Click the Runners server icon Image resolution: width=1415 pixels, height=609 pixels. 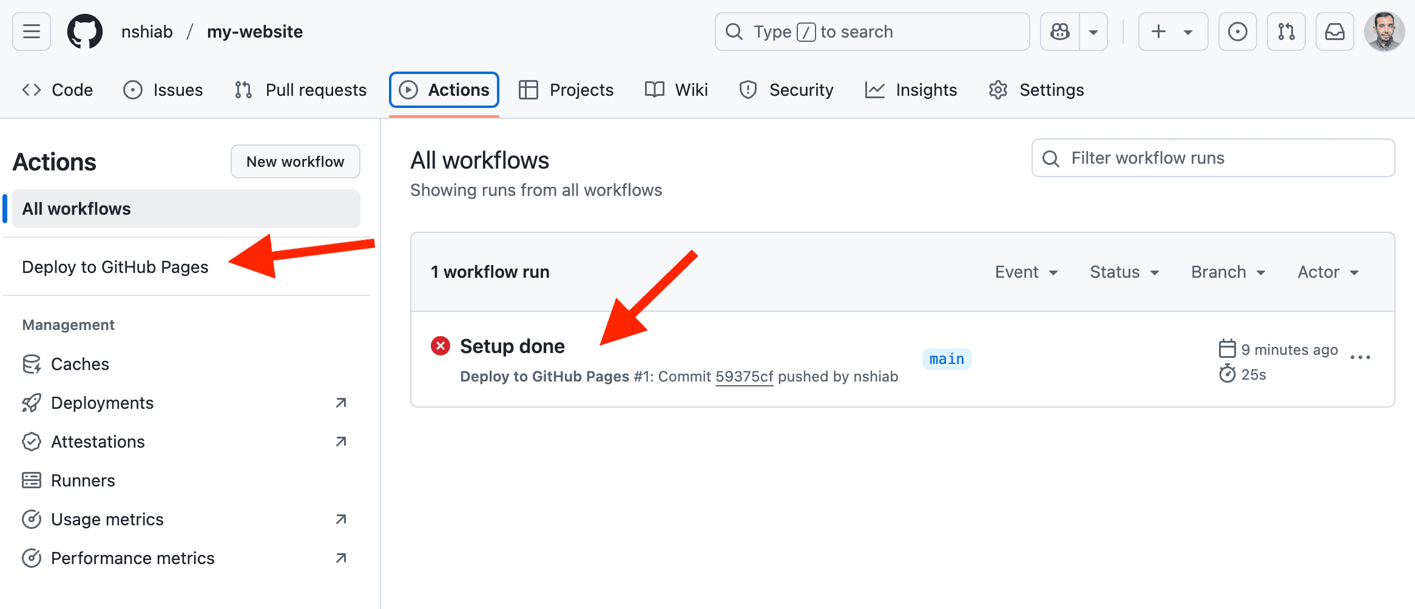coord(32,480)
